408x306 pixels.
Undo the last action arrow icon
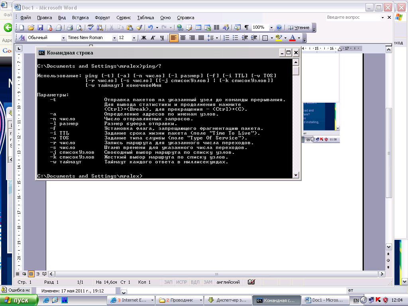coord(150,27)
